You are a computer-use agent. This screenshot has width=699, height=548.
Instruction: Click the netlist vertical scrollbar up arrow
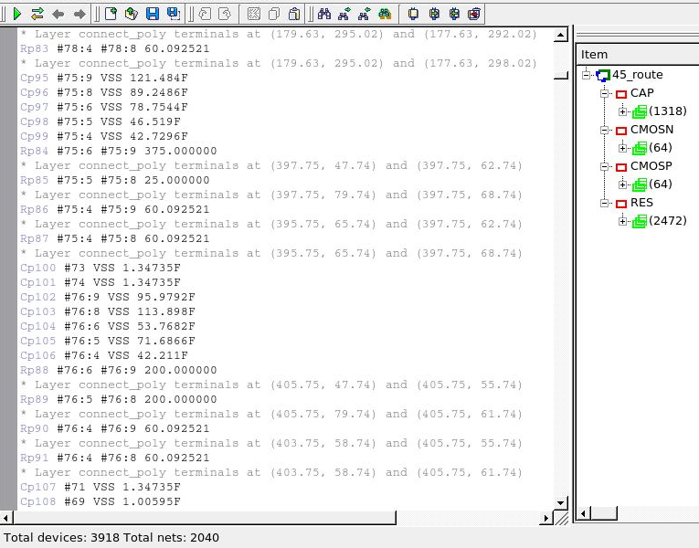561,36
